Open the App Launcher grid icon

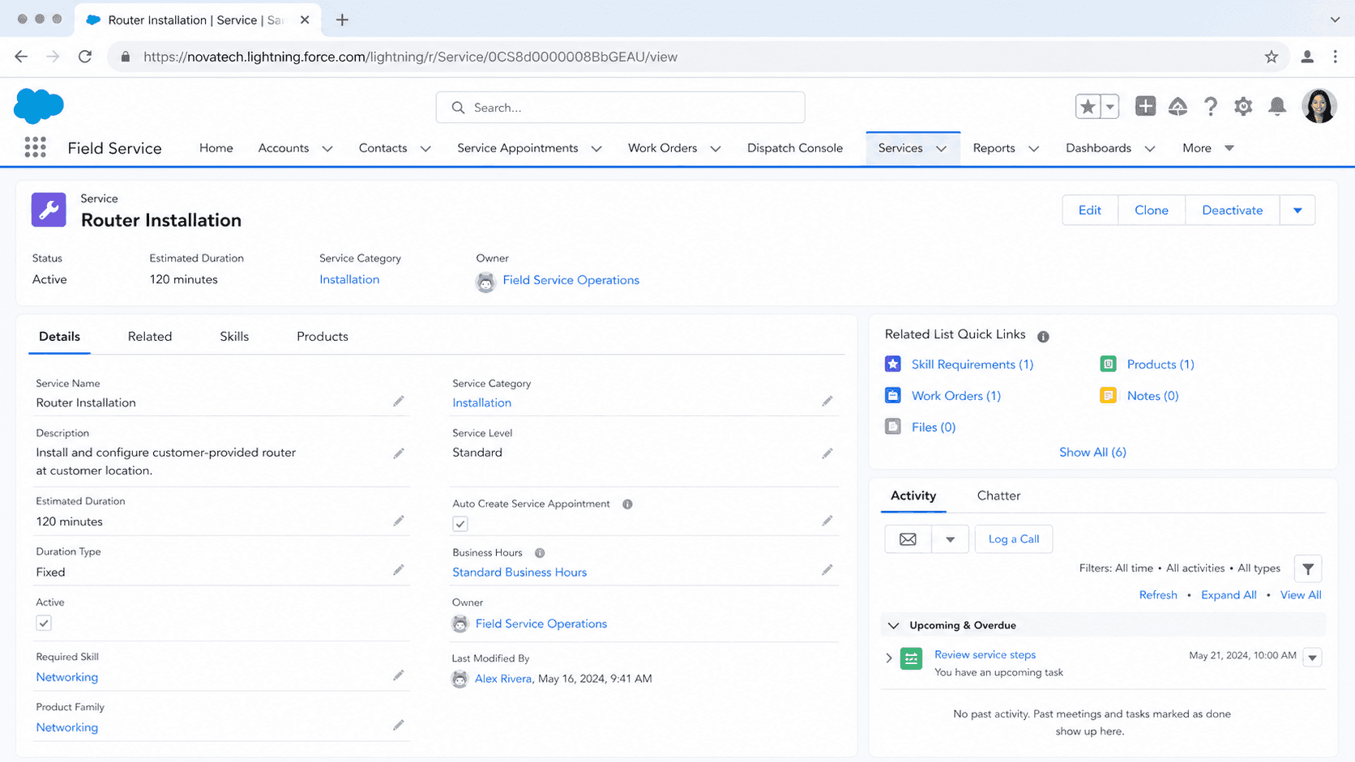pos(35,147)
